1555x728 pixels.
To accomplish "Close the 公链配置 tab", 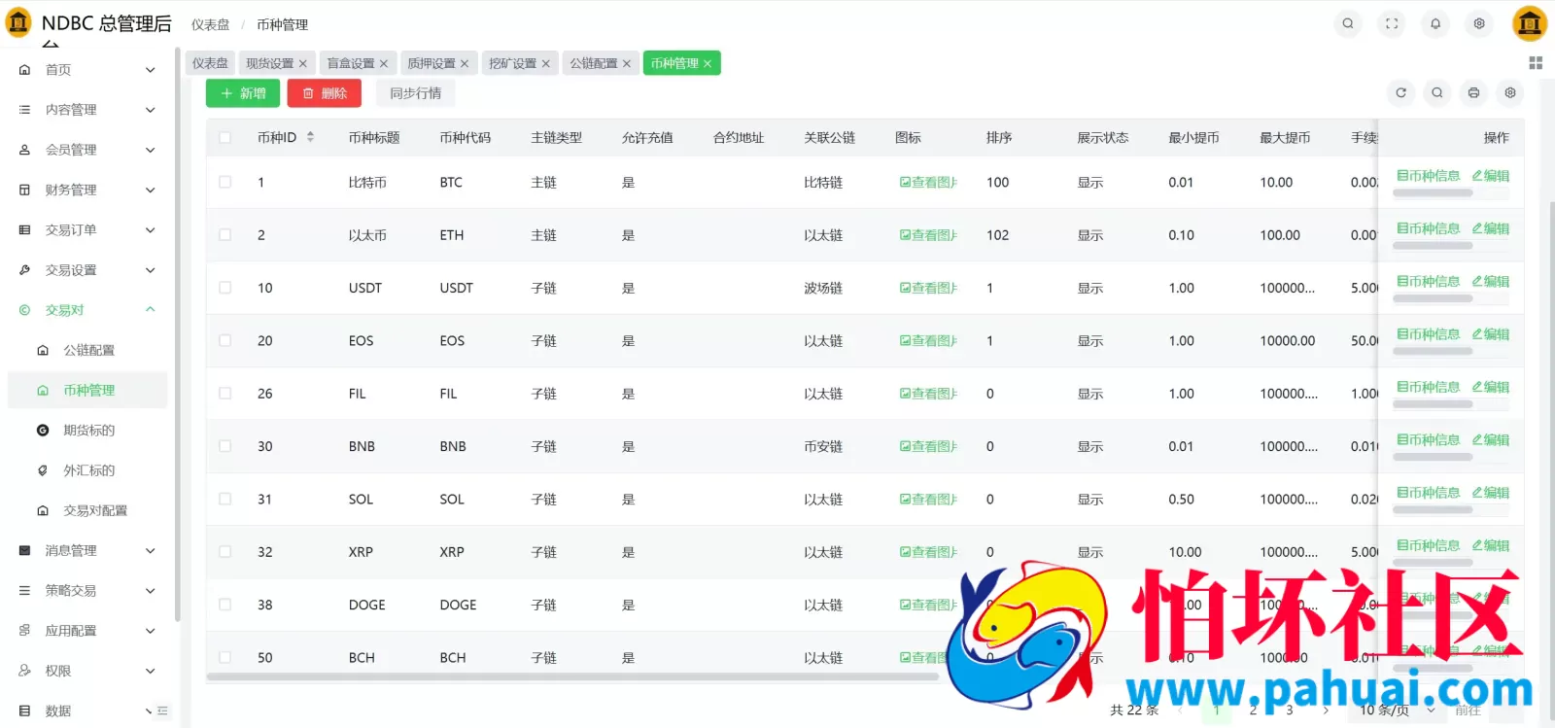I will (x=627, y=64).
